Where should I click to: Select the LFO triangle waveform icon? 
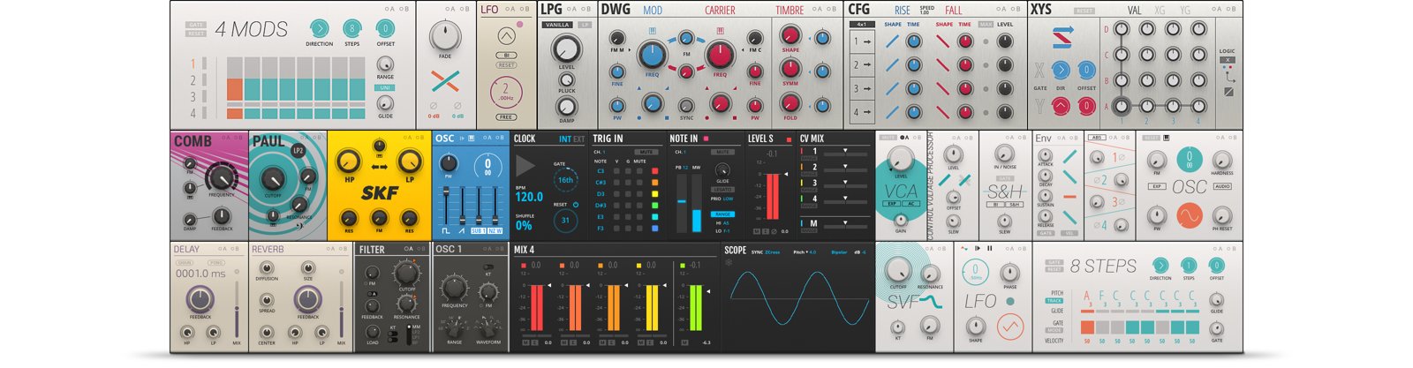tap(506, 36)
